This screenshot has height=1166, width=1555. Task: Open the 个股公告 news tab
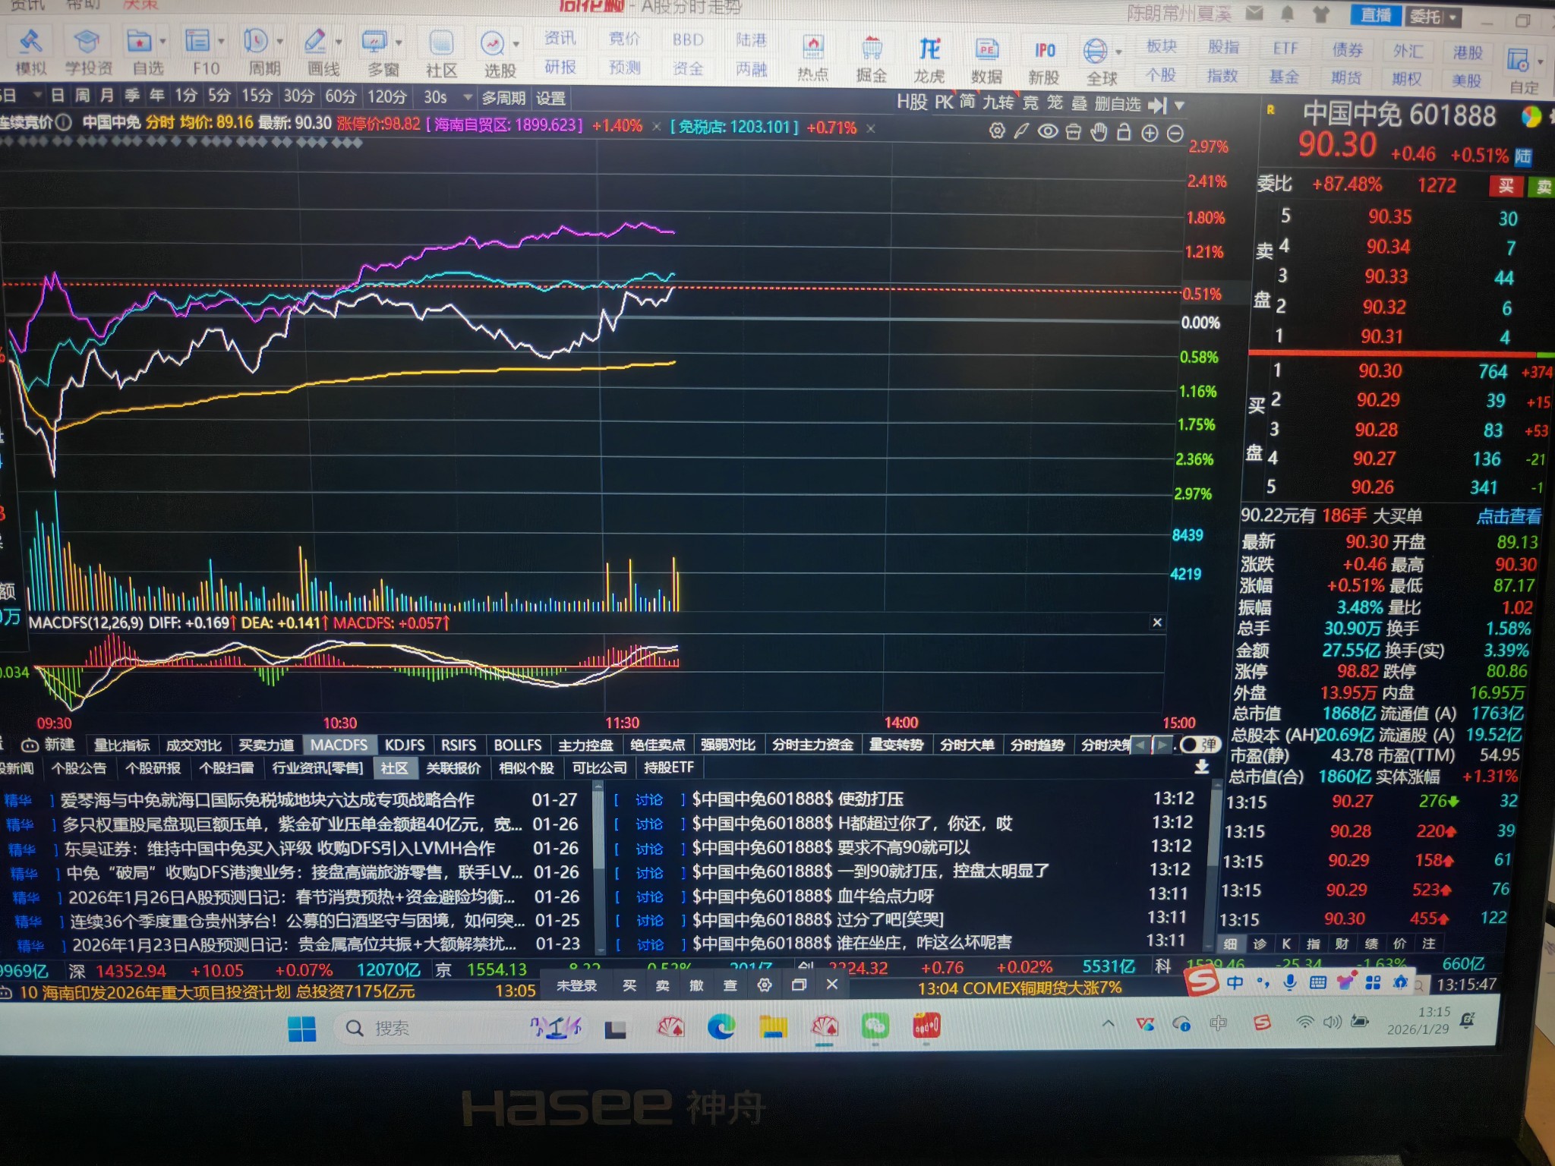[x=79, y=768]
